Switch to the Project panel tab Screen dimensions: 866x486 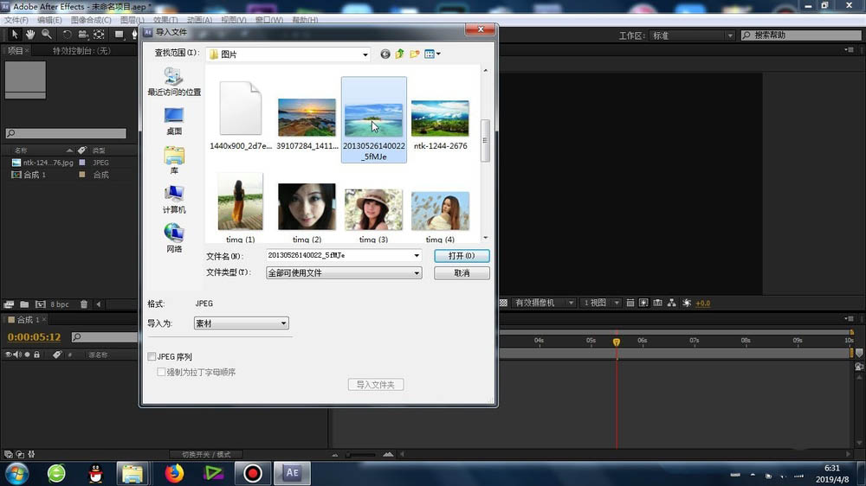pyautogui.click(x=16, y=51)
